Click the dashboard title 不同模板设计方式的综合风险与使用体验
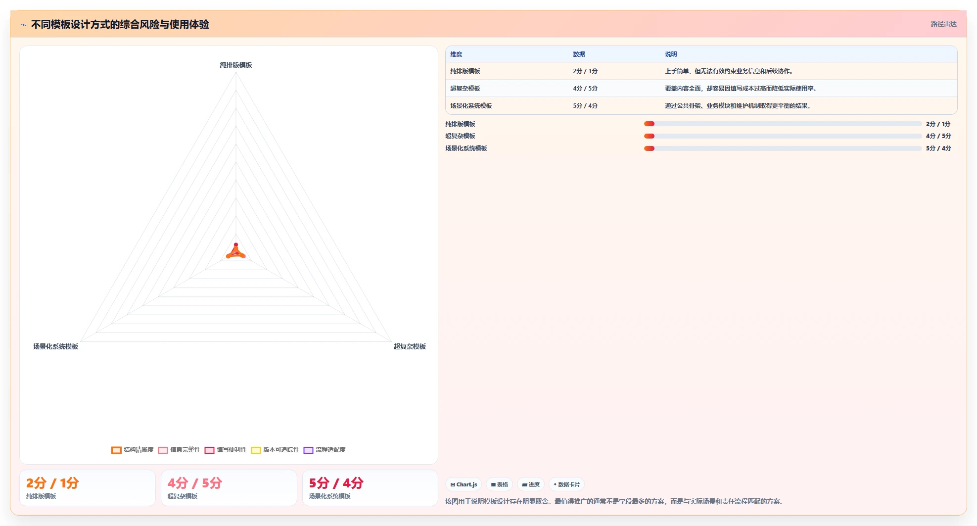The width and height of the screenshot is (977, 526). pos(120,24)
